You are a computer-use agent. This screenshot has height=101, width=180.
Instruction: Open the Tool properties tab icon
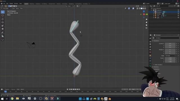click(150, 38)
